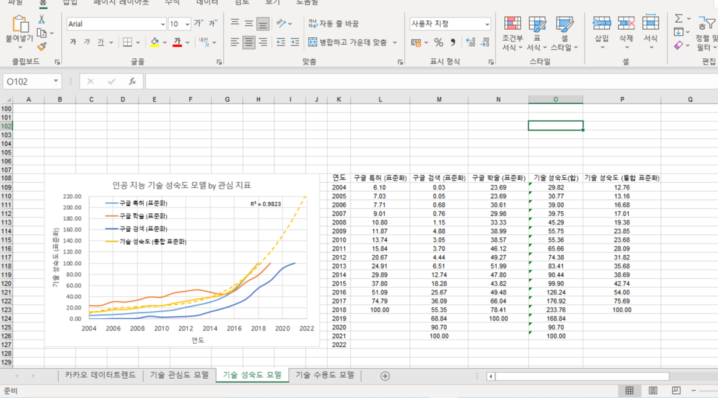Screen dimensions: 718x398
Task: Click Page Layout view button in status bar
Action: pos(653,390)
